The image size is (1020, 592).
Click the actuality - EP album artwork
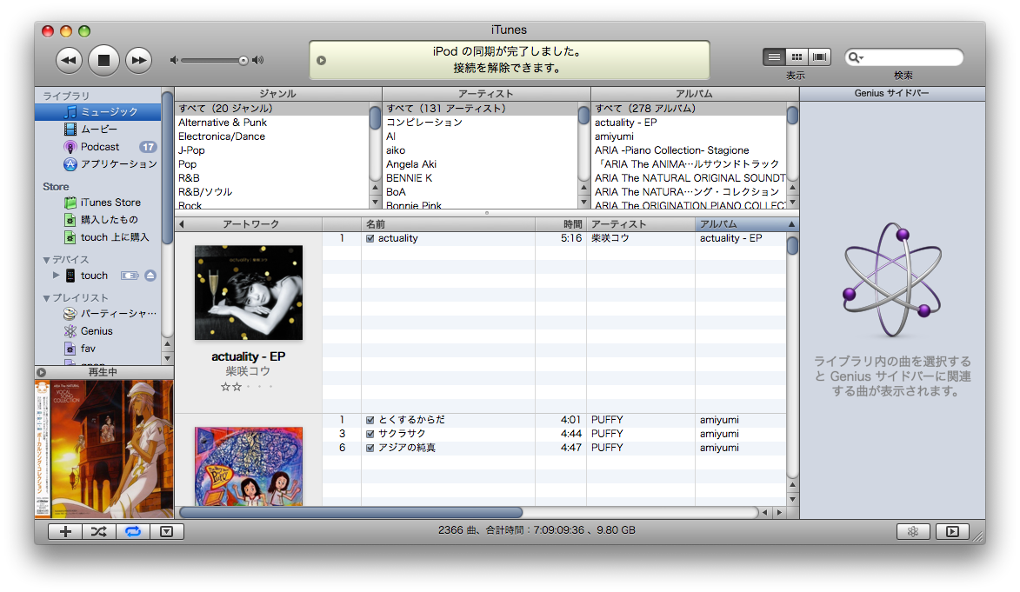[249, 293]
